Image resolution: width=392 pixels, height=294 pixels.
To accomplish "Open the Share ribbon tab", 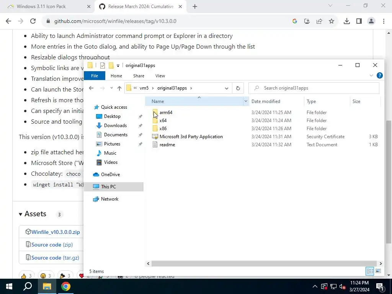I will 139,76.
